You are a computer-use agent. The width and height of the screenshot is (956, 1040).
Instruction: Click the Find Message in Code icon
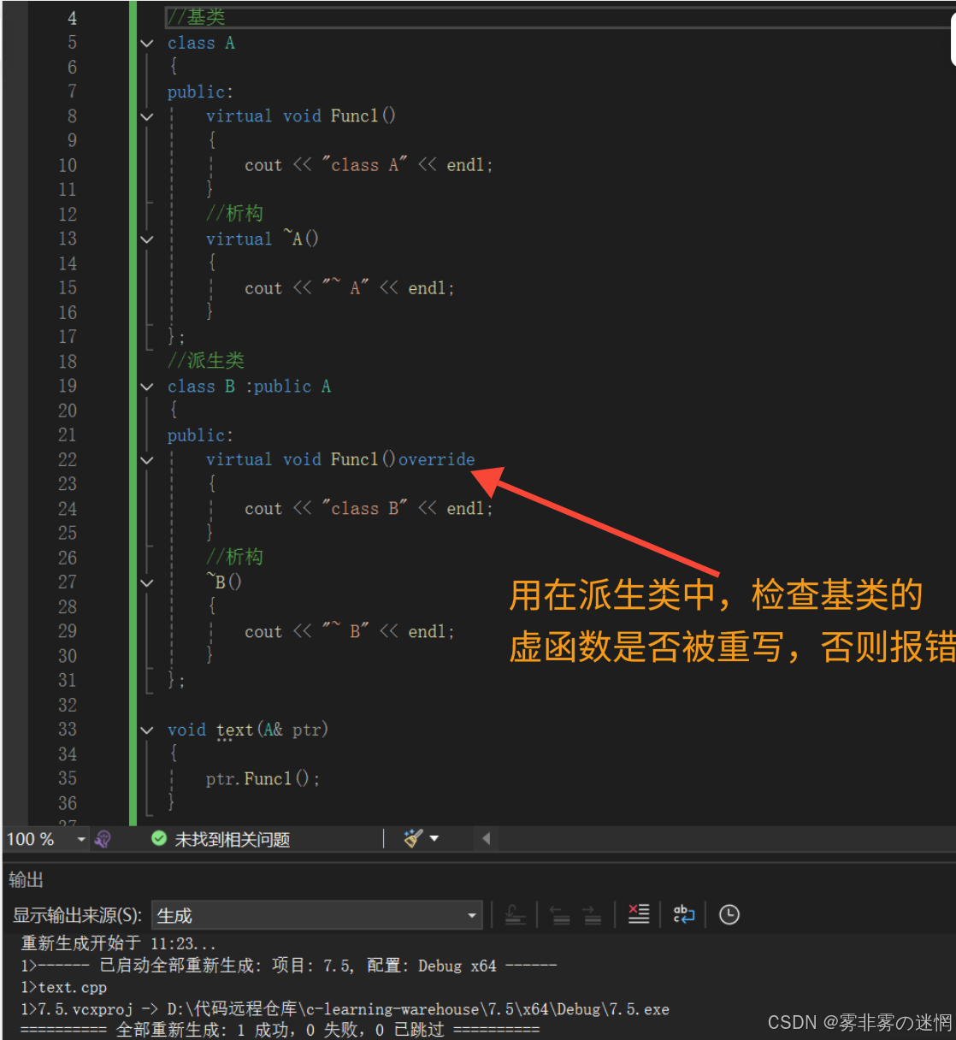coord(515,915)
